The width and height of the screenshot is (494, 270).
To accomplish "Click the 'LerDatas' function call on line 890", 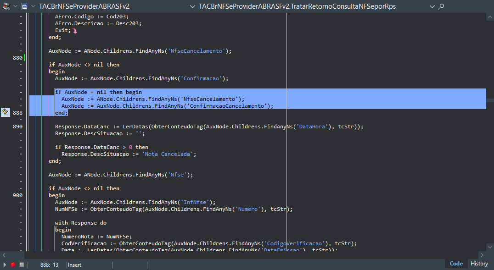I will point(135,127).
